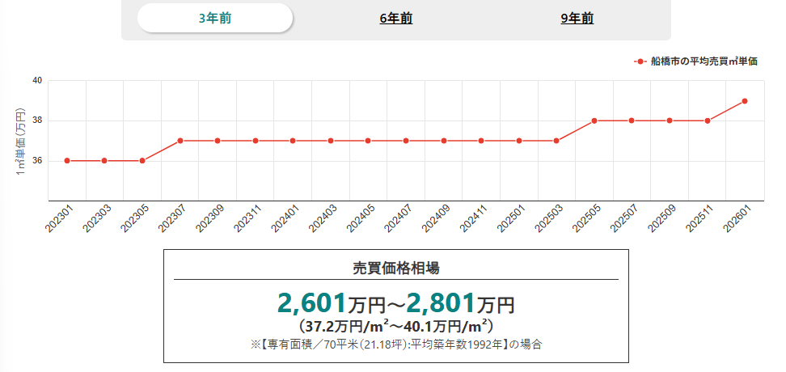Click the red legend marker icon
This screenshot has width=786, height=372.
pos(640,61)
